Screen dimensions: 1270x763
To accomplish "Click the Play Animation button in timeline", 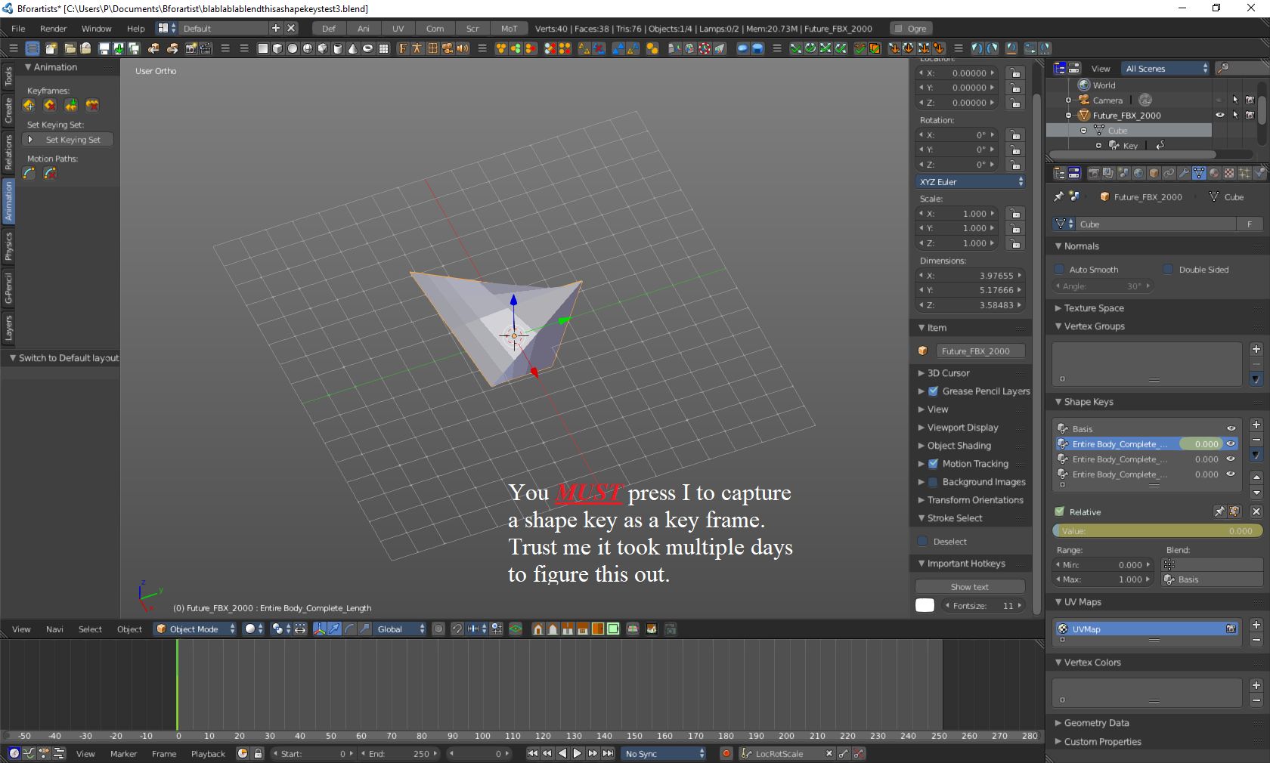I will pyautogui.click(x=578, y=753).
